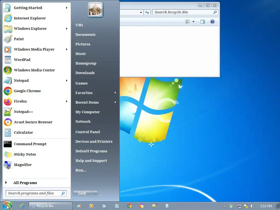
Task: Open Help and Support
Action: pyautogui.click(x=91, y=161)
